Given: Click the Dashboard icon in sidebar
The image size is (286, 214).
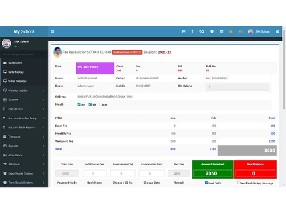Looking at the screenshot, I should click(x=5, y=63).
